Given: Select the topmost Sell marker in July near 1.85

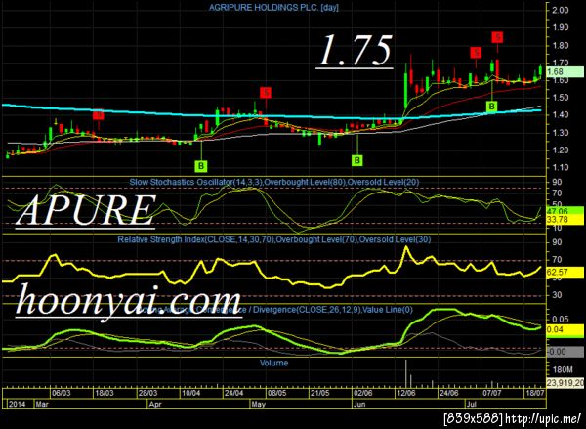Looking at the screenshot, I should pos(497,37).
